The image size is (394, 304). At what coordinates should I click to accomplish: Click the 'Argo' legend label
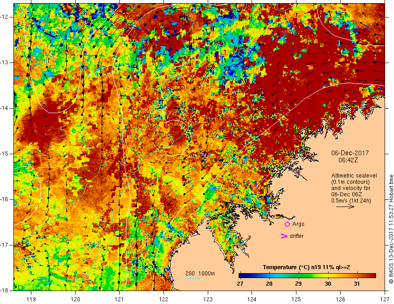pyautogui.click(x=298, y=224)
